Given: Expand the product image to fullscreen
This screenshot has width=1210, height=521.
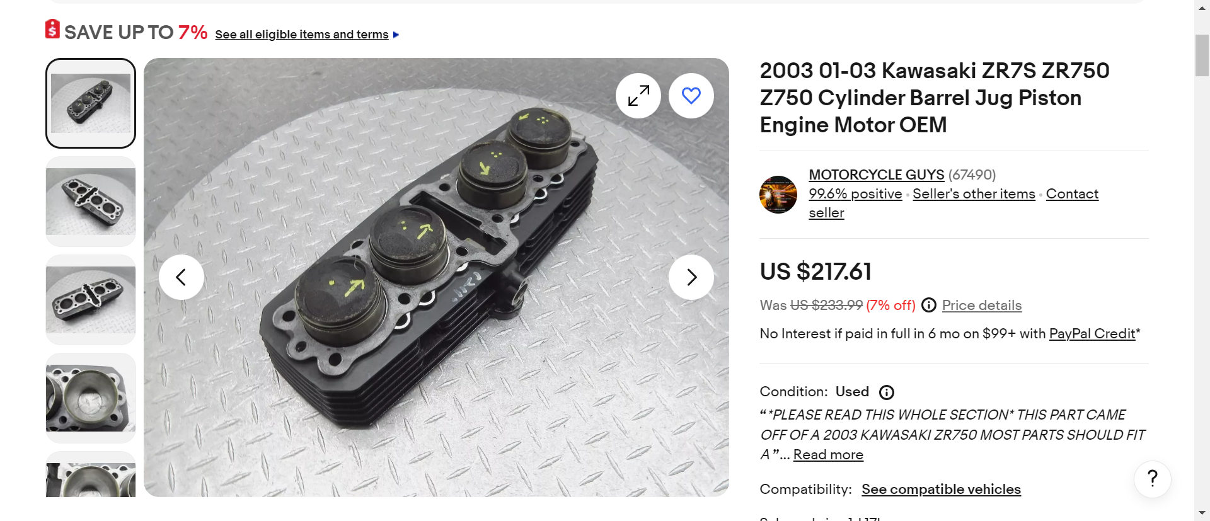Looking at the screenshot, I should point(638,96).
